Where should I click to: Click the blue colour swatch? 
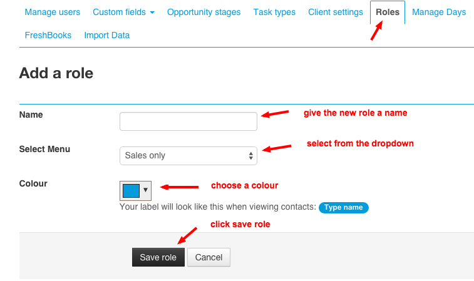[x=131, y=190]
